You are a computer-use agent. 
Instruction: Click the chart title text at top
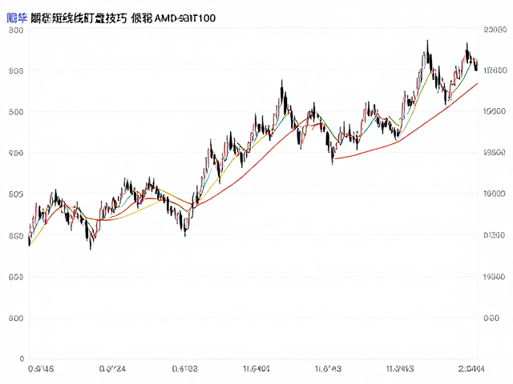123,18
